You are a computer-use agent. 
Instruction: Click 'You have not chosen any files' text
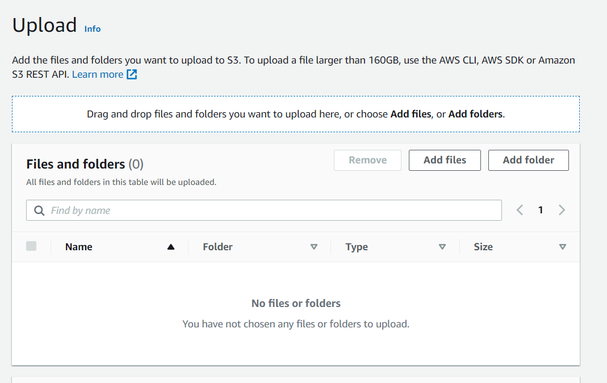click(x=296, y=324)
